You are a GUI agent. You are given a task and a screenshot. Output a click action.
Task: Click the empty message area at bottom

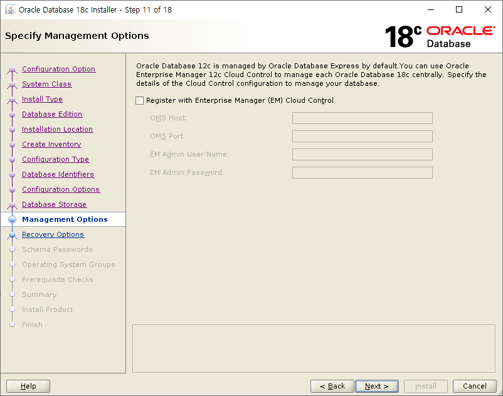(314, 349)
